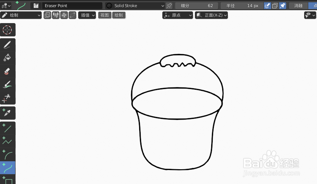Open the 正面(X-Z) drawing plane dropdown

(x=212, y=15)
